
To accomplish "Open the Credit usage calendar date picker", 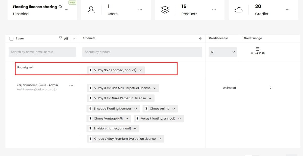I will [258, 49].
